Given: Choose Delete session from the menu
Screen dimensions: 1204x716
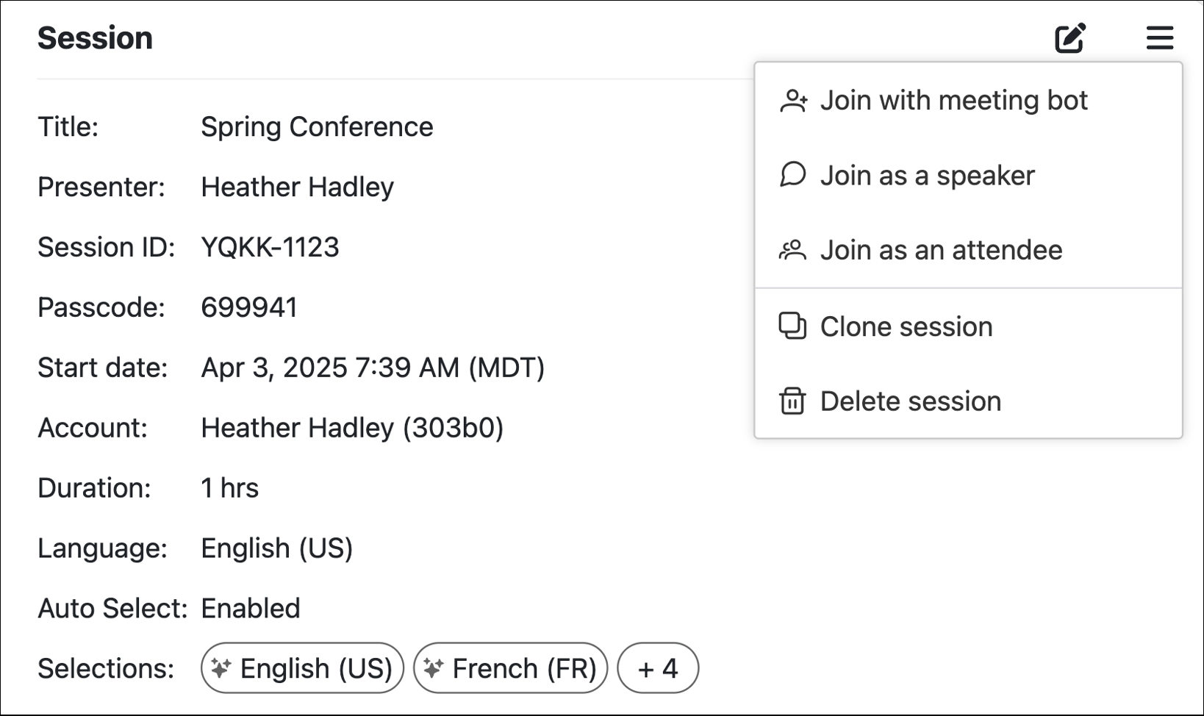Looking at the screenshot, I should pos(911,401).
